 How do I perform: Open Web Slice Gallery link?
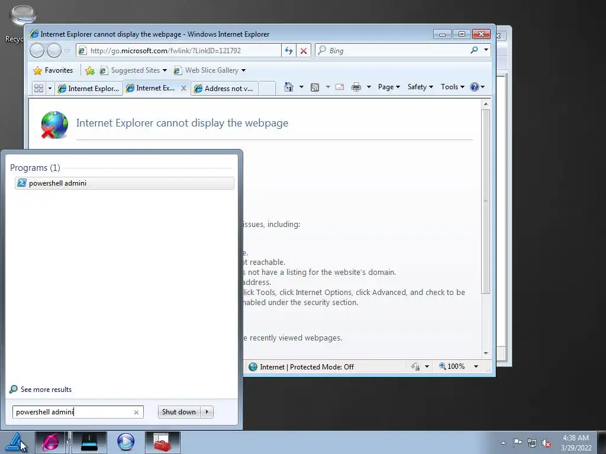click(x=206, y=70)
